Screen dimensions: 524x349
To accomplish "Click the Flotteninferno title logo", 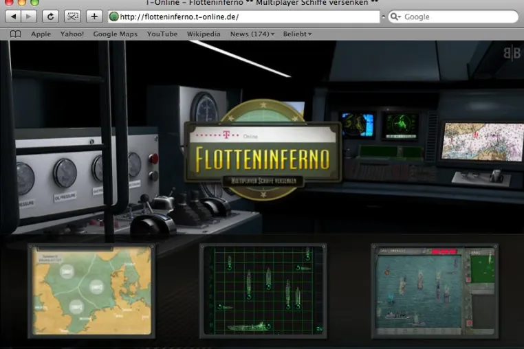I will click(263, 159).
